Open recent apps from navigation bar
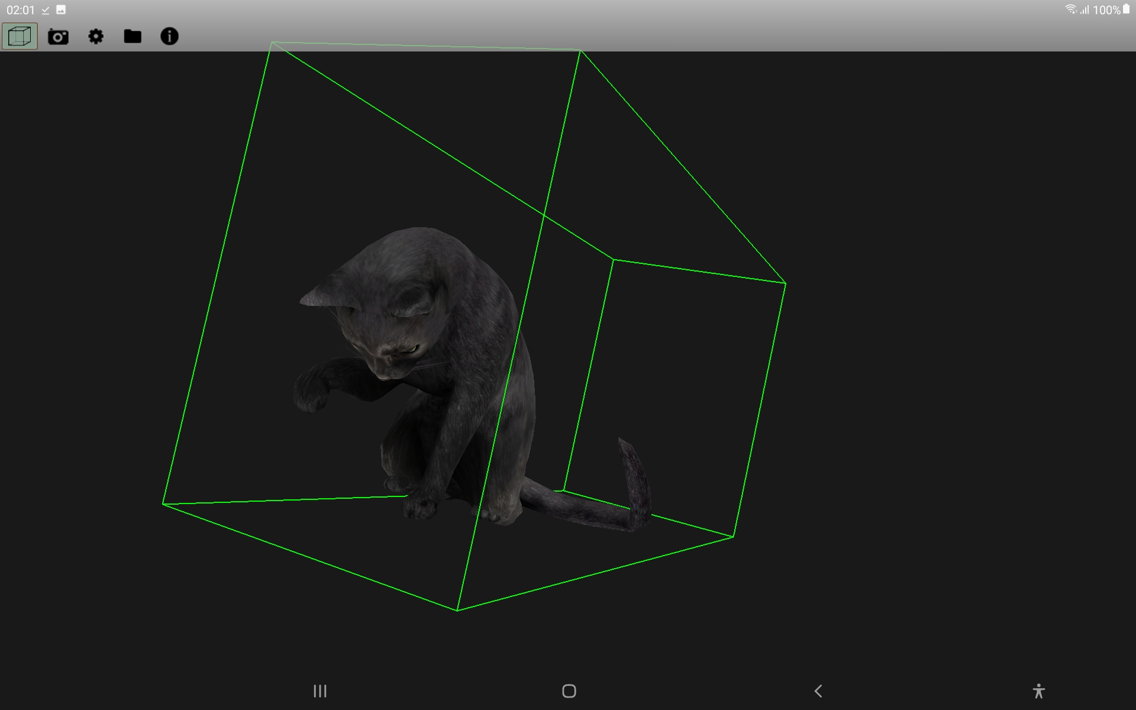The image size is (1136, 710). [x=319, y=690]
